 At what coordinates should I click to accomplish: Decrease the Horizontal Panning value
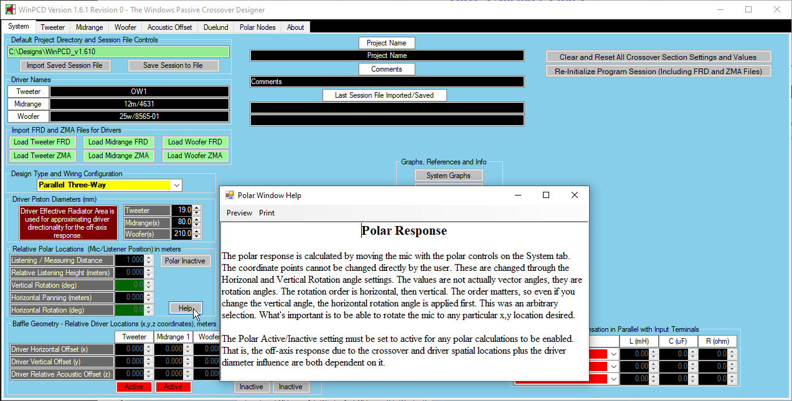(148, 300)
